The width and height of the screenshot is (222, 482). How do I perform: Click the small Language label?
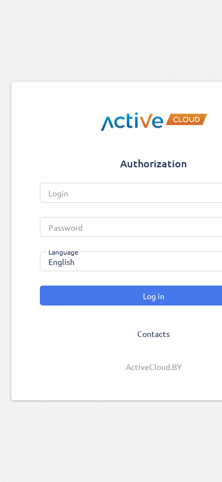click(63, 252)
